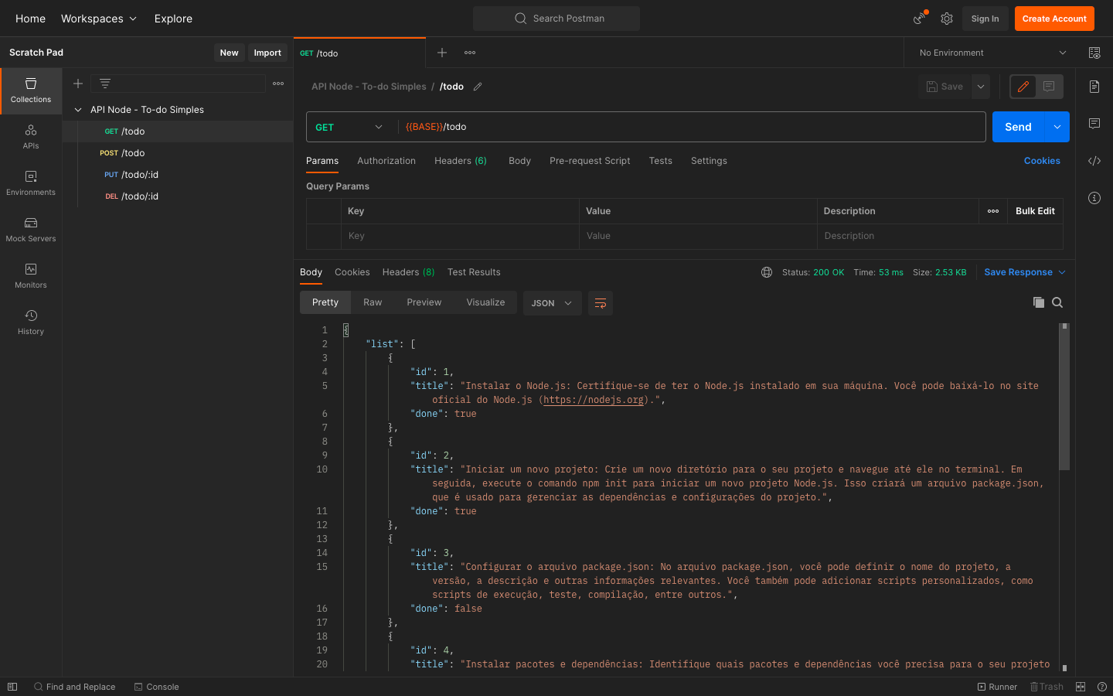Open the Mock Servers sidebar panel

(x=31, y=230)
